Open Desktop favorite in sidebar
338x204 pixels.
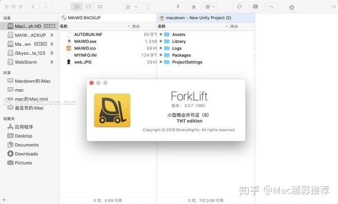pyautogui.click(x=20, y=136)
